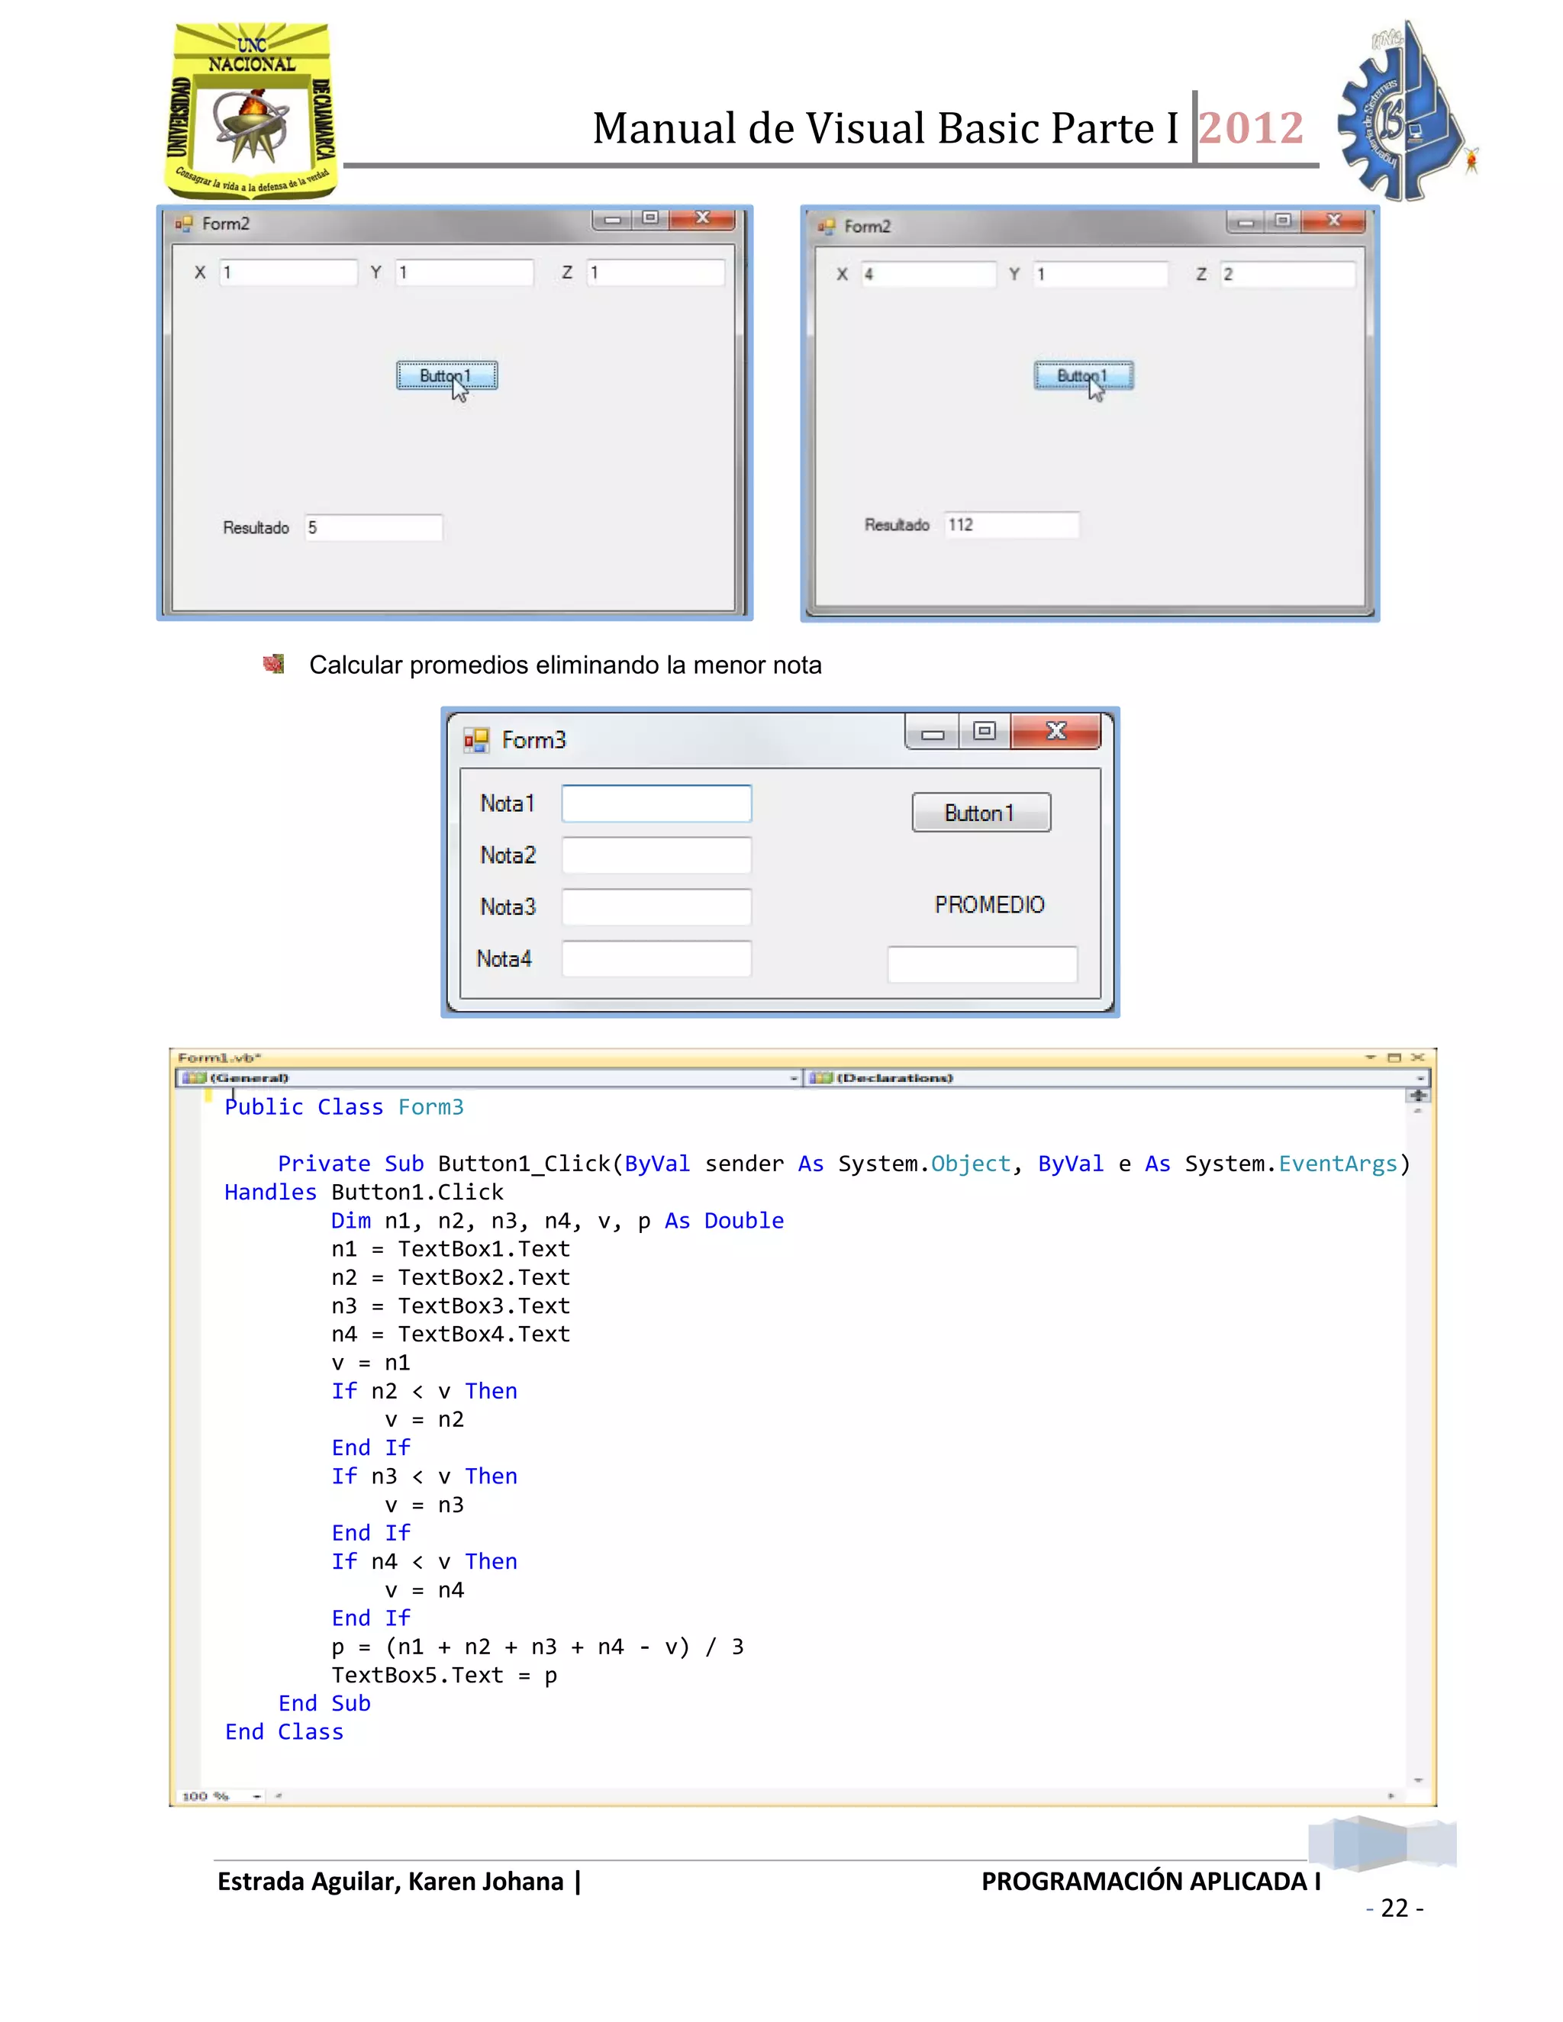Click Button1 in the right Form2 window
The image size is (1563, 2022).
tap(1084, 376)
